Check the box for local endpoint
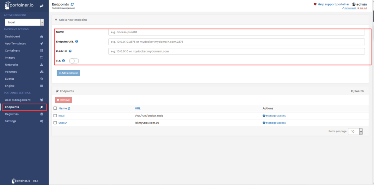 (55, 116)
